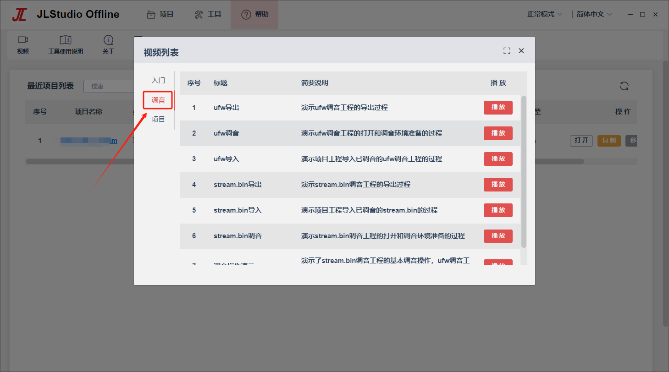
Task: Open the 简体中文 language dropdown
Action: pyautogui.click(x=594, y=14)
